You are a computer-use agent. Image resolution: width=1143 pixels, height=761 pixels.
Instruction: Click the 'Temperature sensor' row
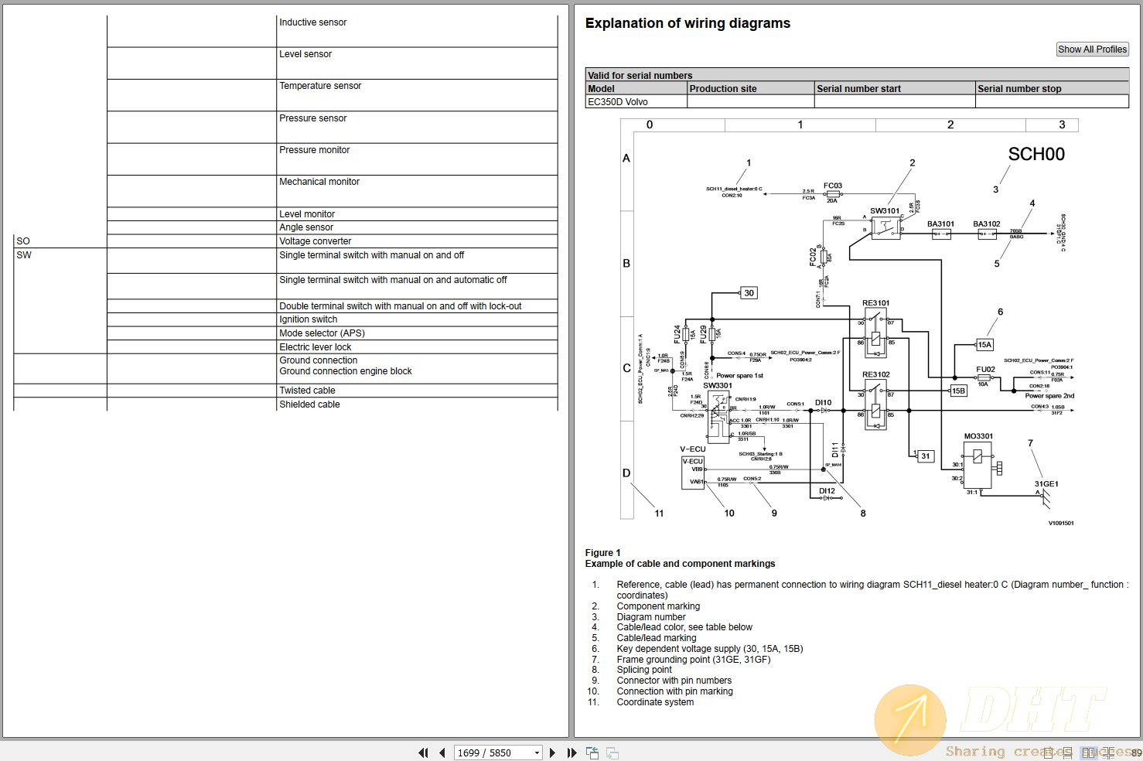coord(417,95)
